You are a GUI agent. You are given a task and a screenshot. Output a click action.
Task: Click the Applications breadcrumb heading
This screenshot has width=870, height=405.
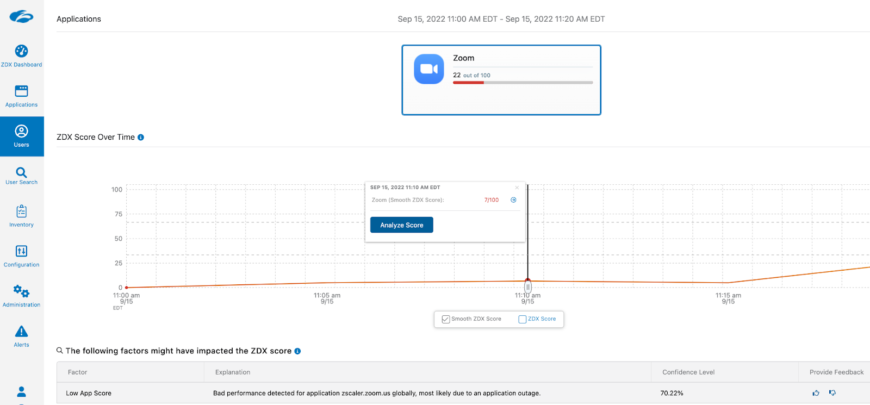coord(79,19)
